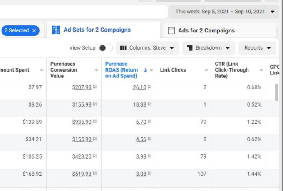Click the $519.93 conversion value link
Screen dimensions: 283x191
82,174
